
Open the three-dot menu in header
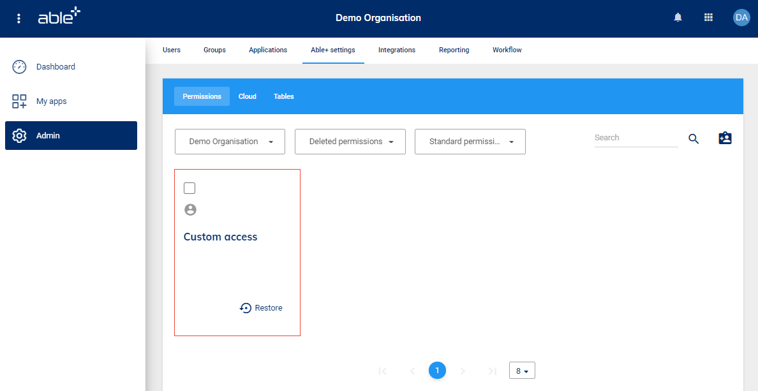pyautogui.click(x=19, y=18)
